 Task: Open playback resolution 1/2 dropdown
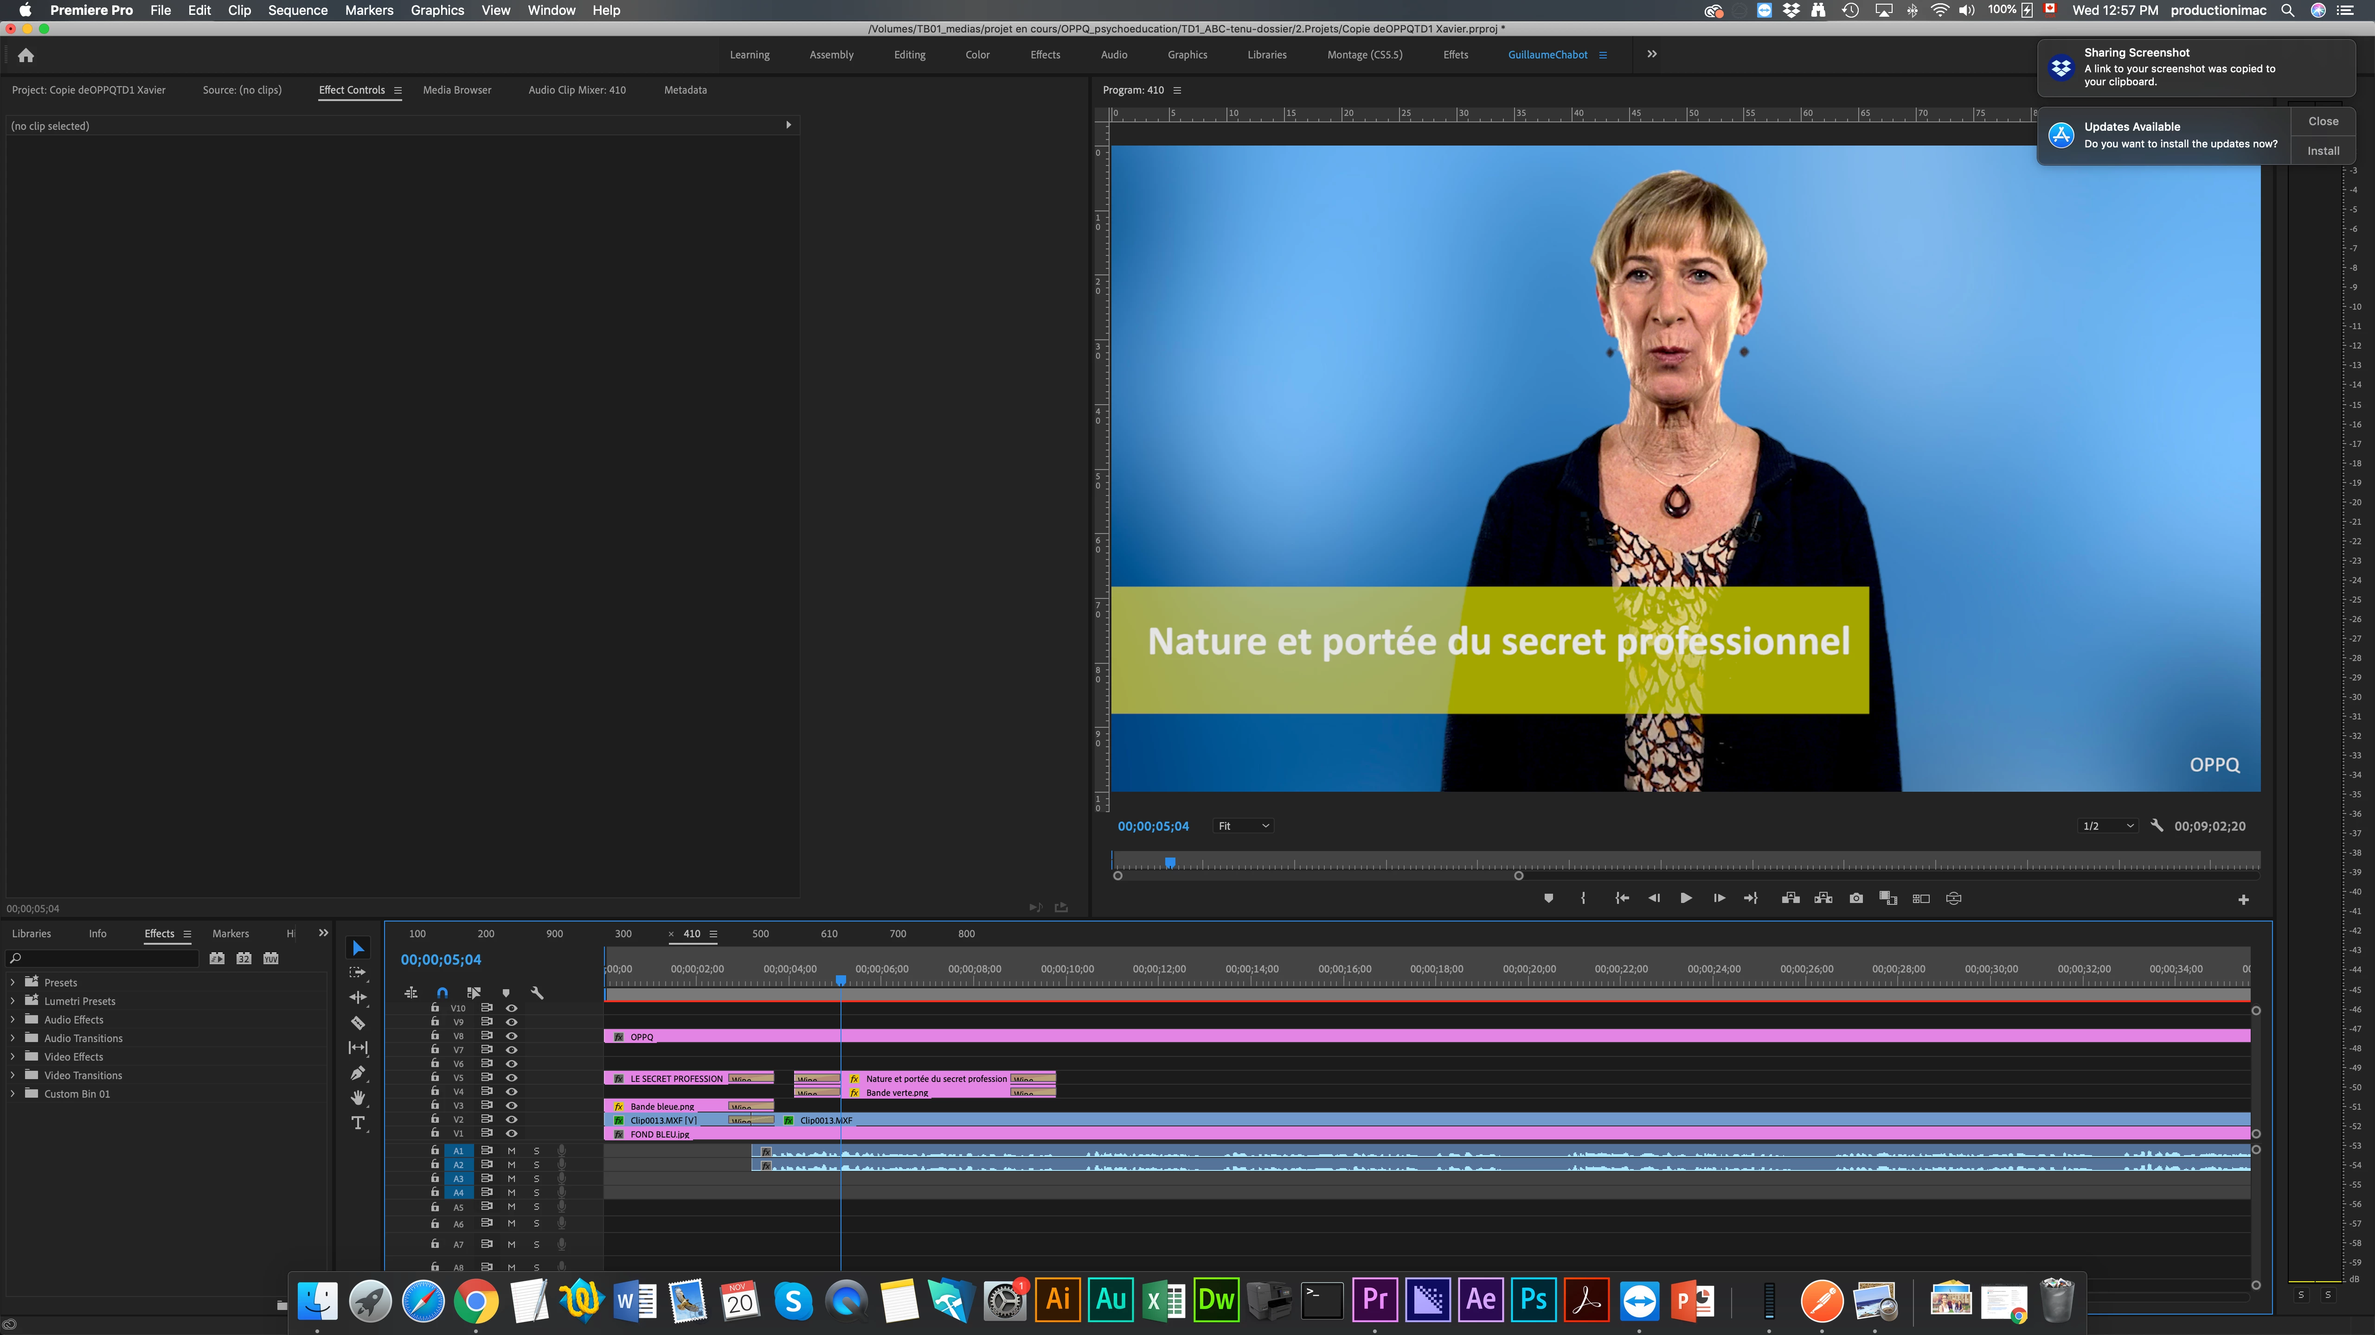[x=2108, y=826]
